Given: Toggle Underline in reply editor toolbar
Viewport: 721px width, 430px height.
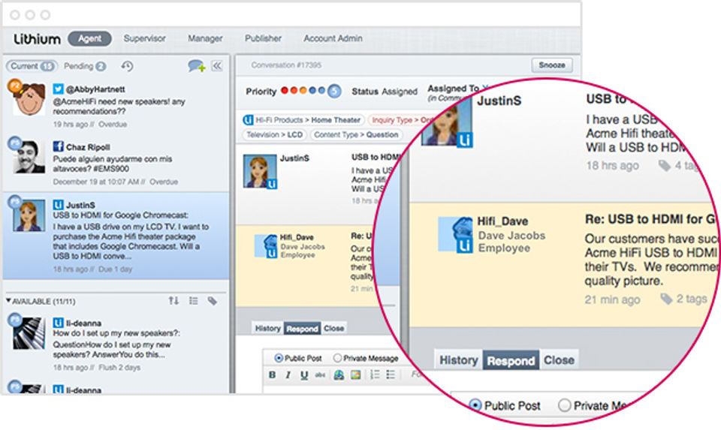Looking at the screenshot, I should click(x=303, y=375).
